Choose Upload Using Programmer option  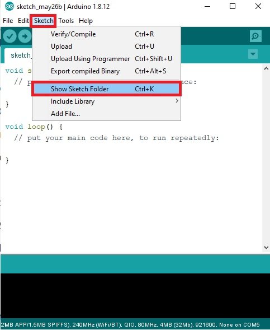click(x=106, y=59)
